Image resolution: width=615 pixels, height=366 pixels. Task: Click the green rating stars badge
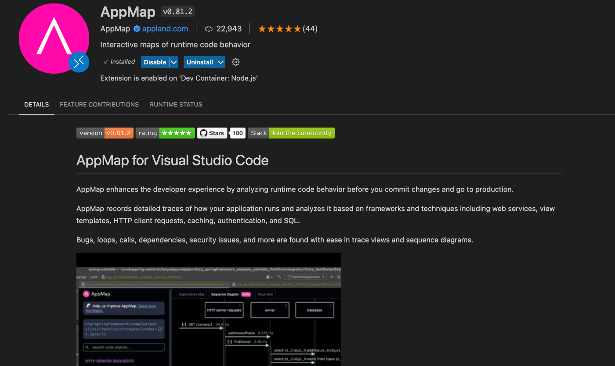pos(165,133)
